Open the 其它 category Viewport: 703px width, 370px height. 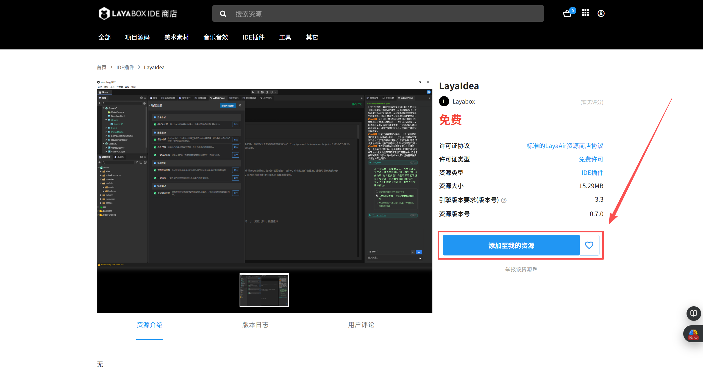tap(312, 37)
